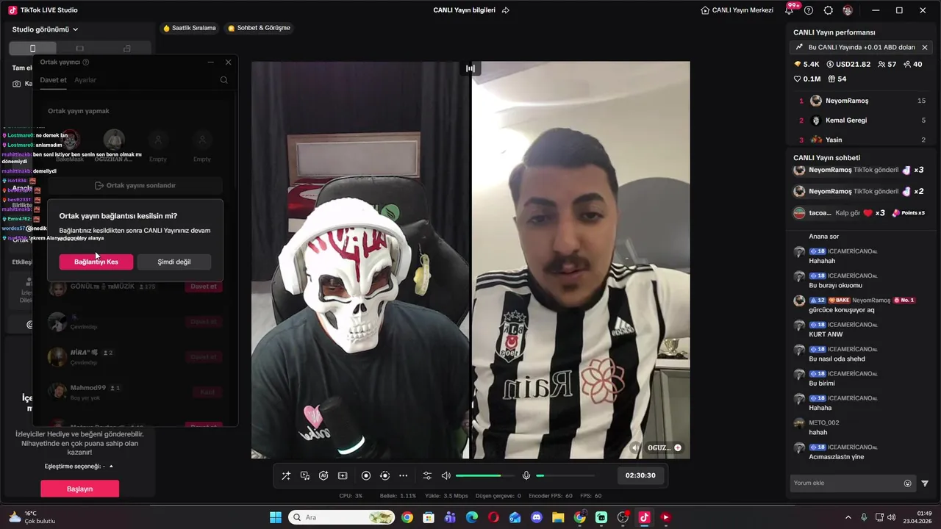Image resolution: width=941 pixels, height=529 pixels.
Task: End co-host with Ortak yayını sonlandır
Action: click(x=135, y=186)
